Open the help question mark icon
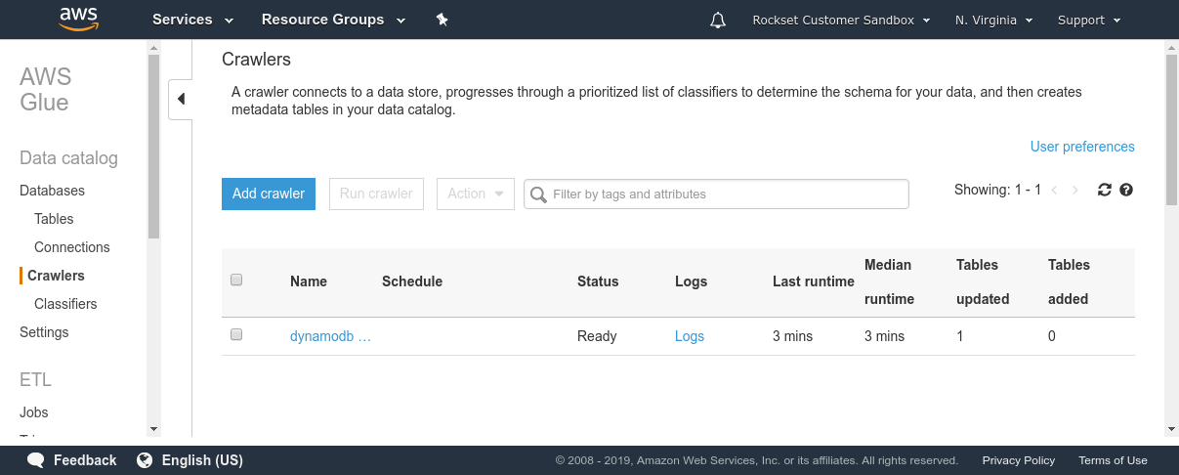The image size is (1179, 475). [x=1126, y=190]
